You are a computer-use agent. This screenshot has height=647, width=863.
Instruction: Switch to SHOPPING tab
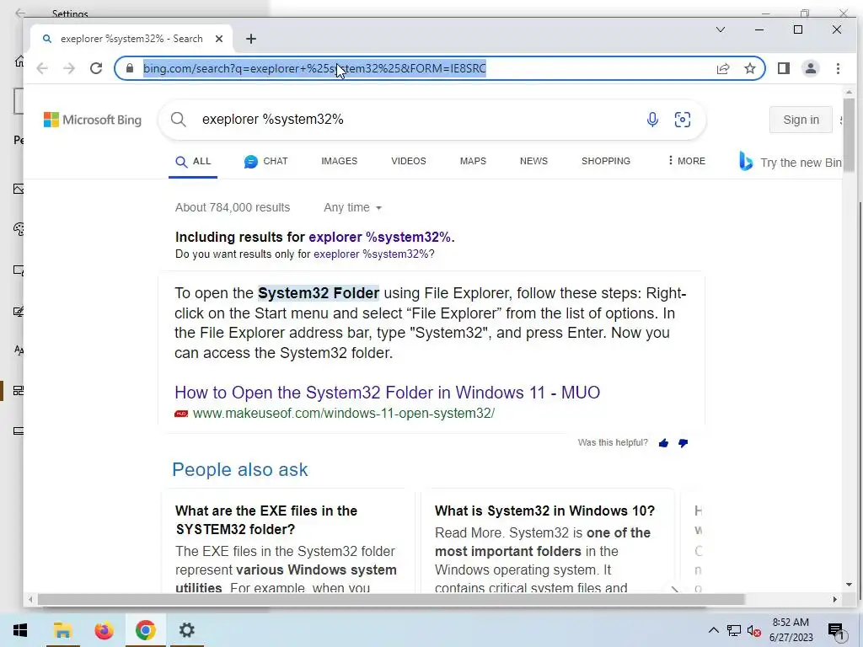605,161
